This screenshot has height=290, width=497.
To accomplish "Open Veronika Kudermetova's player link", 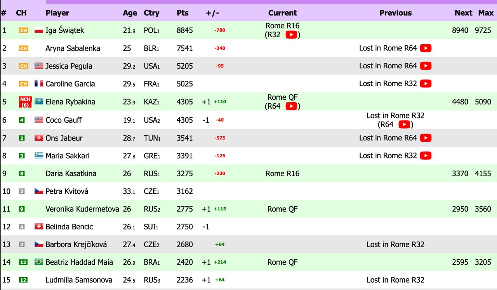I will tap(82, 209).
